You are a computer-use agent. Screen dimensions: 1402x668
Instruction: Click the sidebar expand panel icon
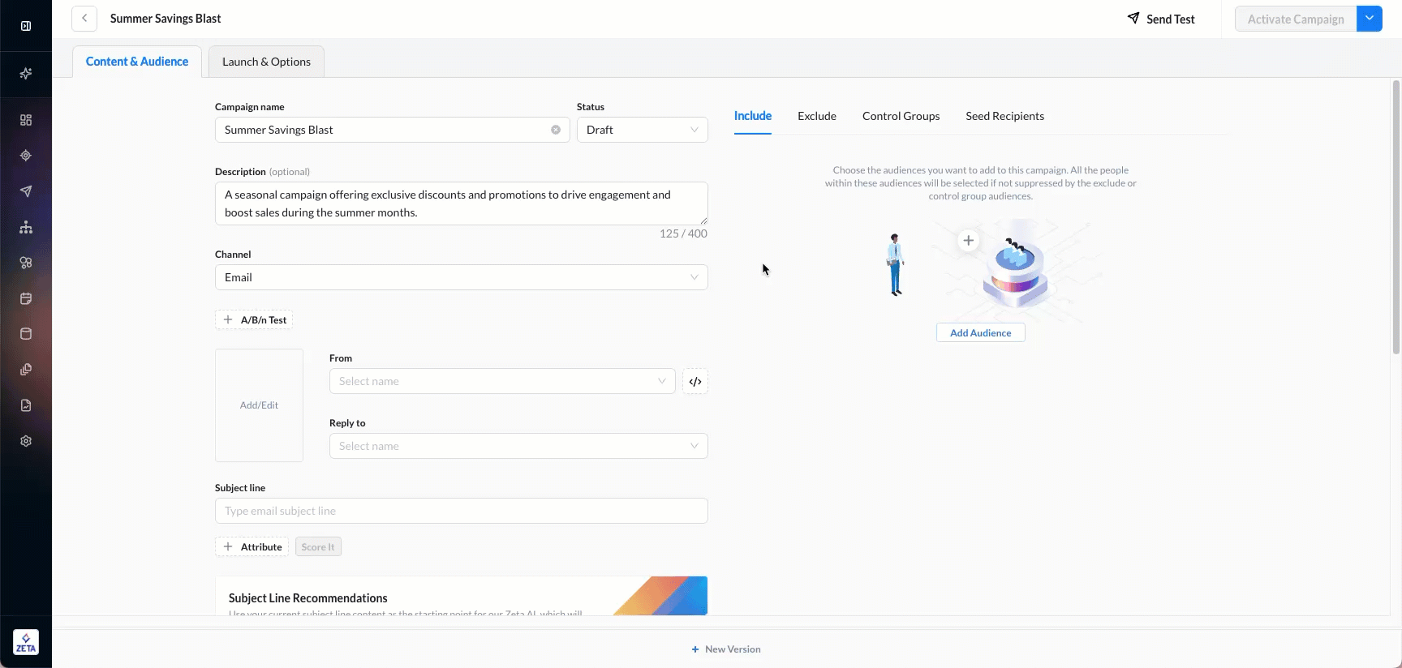[26, 26]
